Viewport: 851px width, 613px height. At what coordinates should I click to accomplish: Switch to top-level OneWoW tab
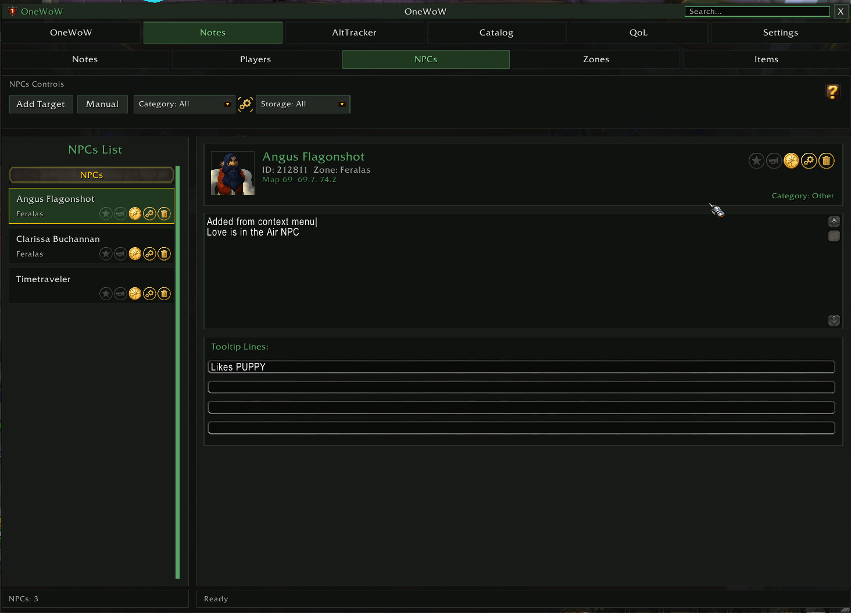coord(71,33)
